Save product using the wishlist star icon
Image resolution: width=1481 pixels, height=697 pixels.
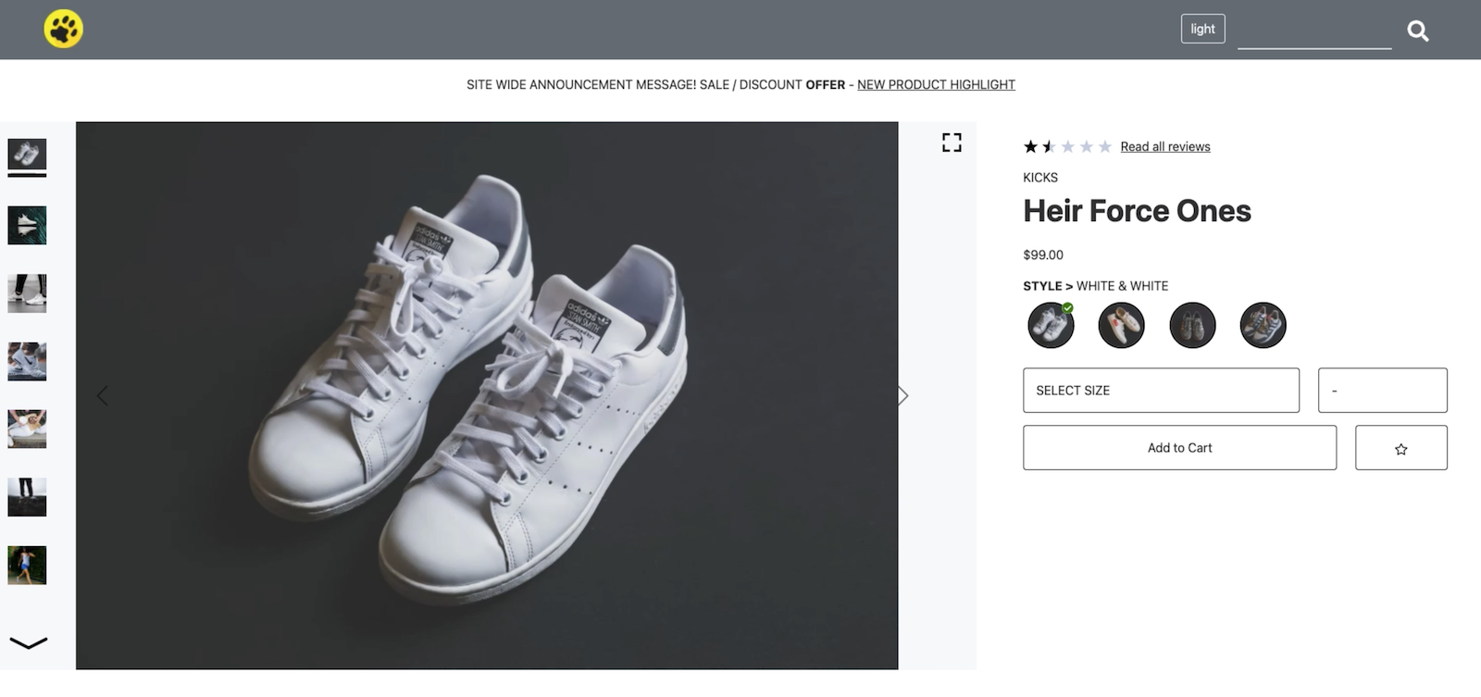tap(1400, 447)
